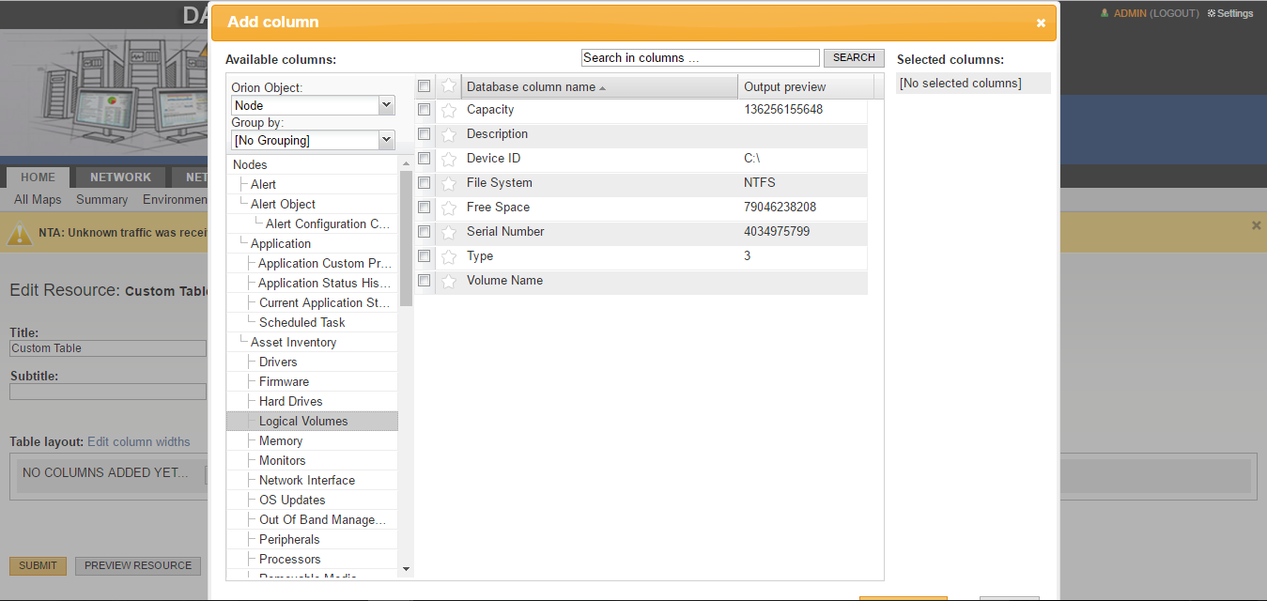The width and height of the screenshot is (1267, 601).
Task: Check the Capacity column checkbox
Action: pos(425,110)
